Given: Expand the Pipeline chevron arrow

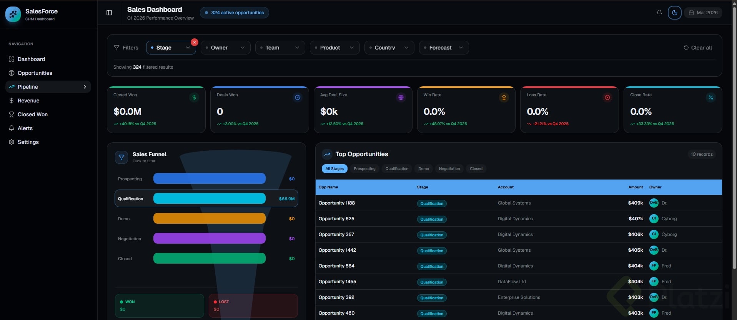Looking at the screenshot, I should tap(85, 87).
